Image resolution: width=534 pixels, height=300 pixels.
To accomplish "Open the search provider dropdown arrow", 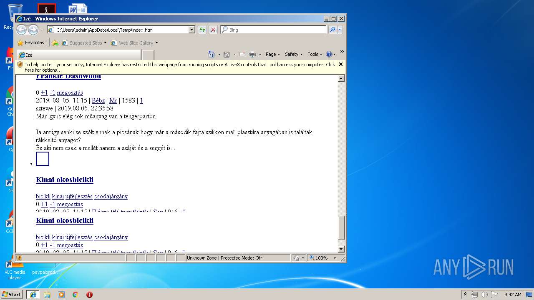I will point(340,30).
